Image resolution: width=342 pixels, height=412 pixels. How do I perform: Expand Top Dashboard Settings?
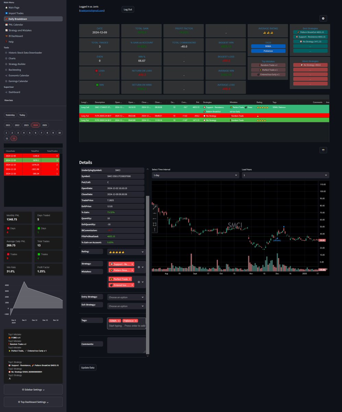click(33, 402)
